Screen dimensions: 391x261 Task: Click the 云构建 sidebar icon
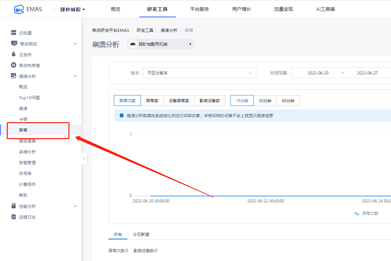(x=14, y=32)
